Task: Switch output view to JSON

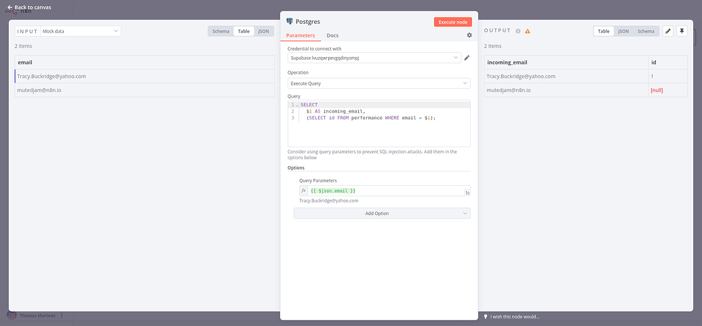Action: click(623, 31)
